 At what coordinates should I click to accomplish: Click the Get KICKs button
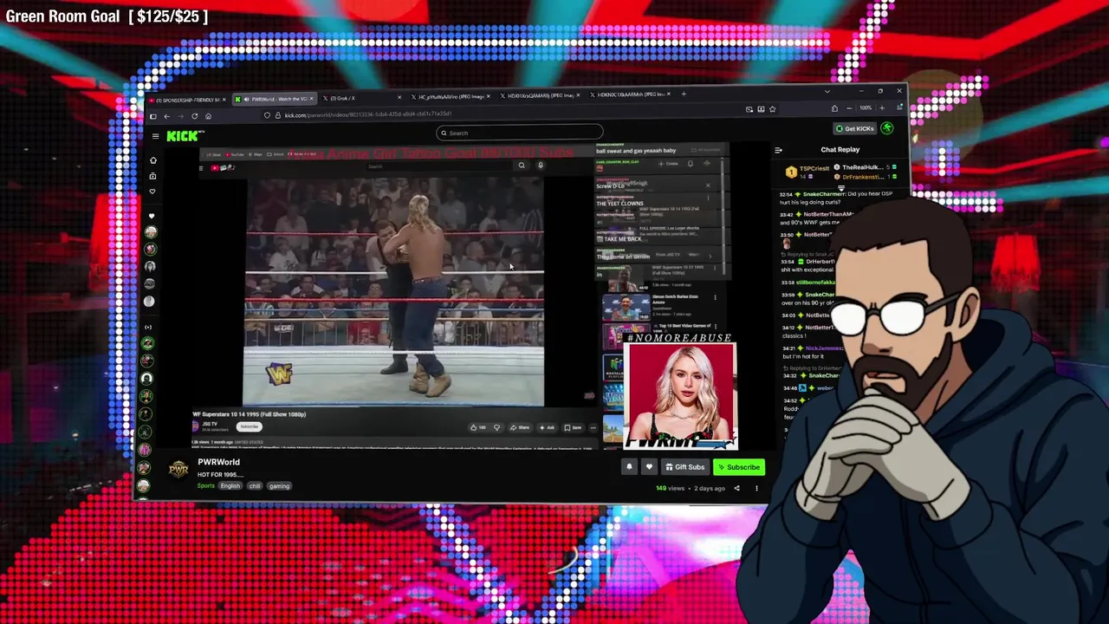(854, 128)
